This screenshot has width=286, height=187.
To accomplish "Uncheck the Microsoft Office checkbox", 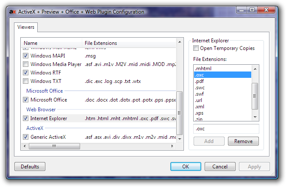I will (x=26, y=100).
